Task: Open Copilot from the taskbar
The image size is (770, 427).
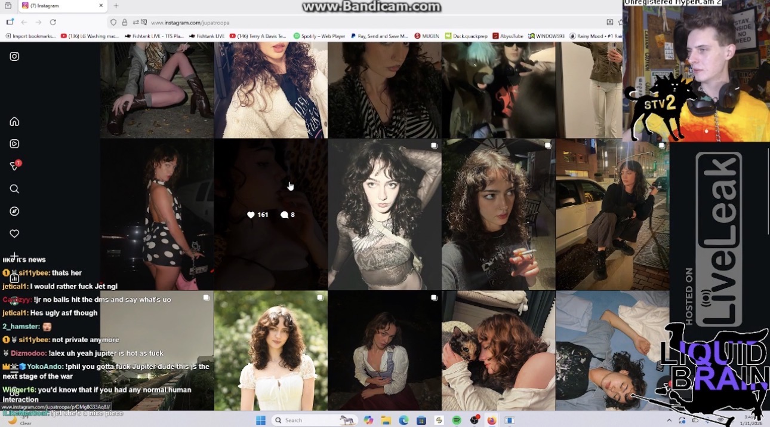Action: (368, 420)
